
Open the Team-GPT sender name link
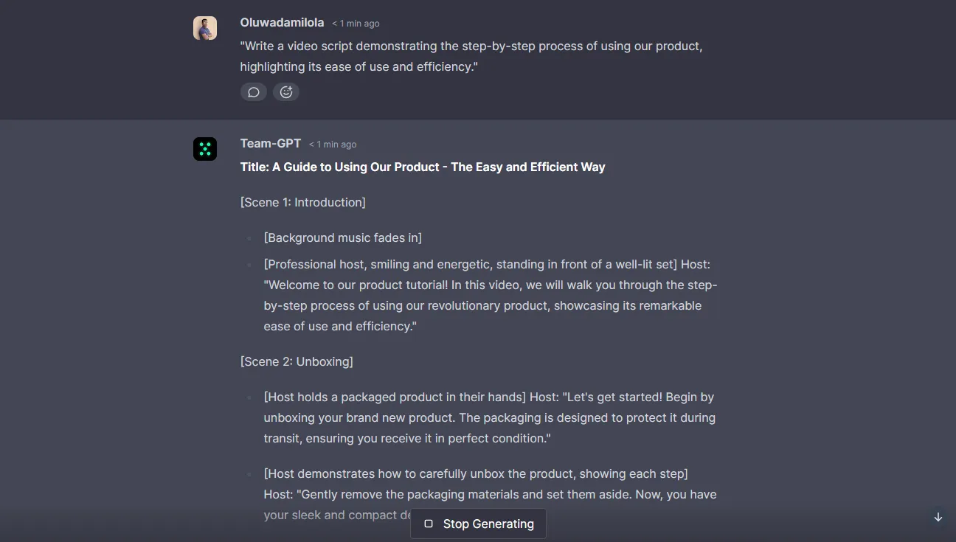pyautogui.click(x=270, y=143)
